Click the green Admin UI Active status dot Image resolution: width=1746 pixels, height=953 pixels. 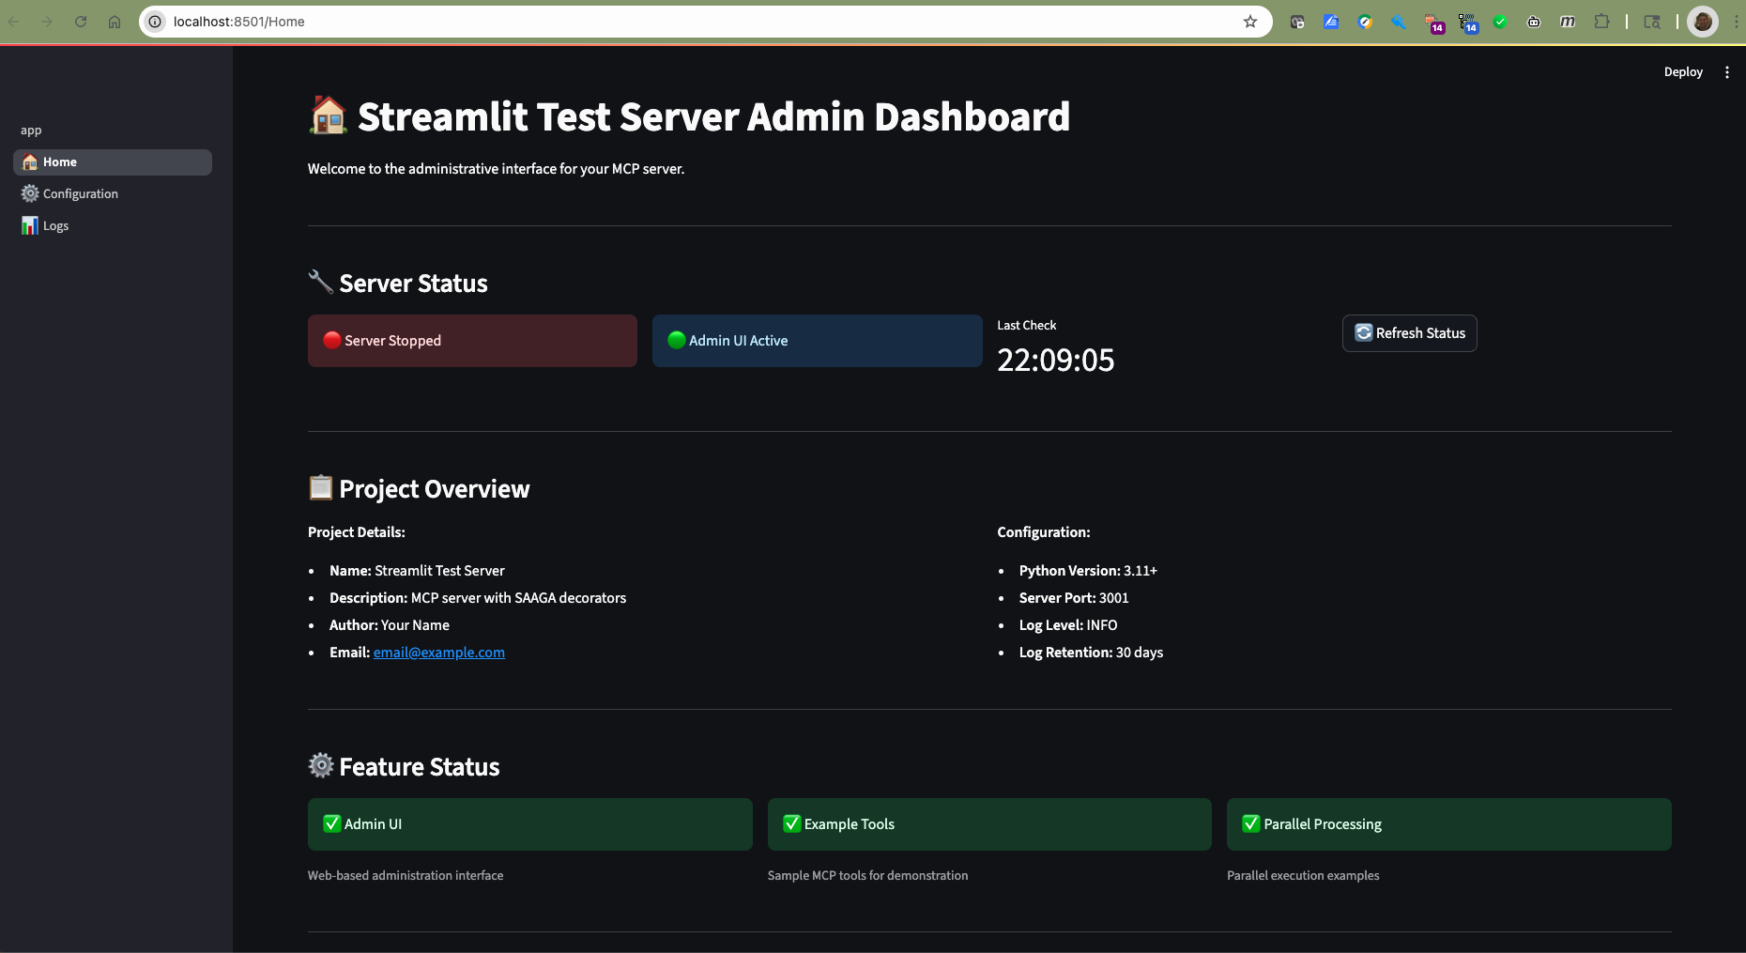pyautogui.click(x=676, y=340)
